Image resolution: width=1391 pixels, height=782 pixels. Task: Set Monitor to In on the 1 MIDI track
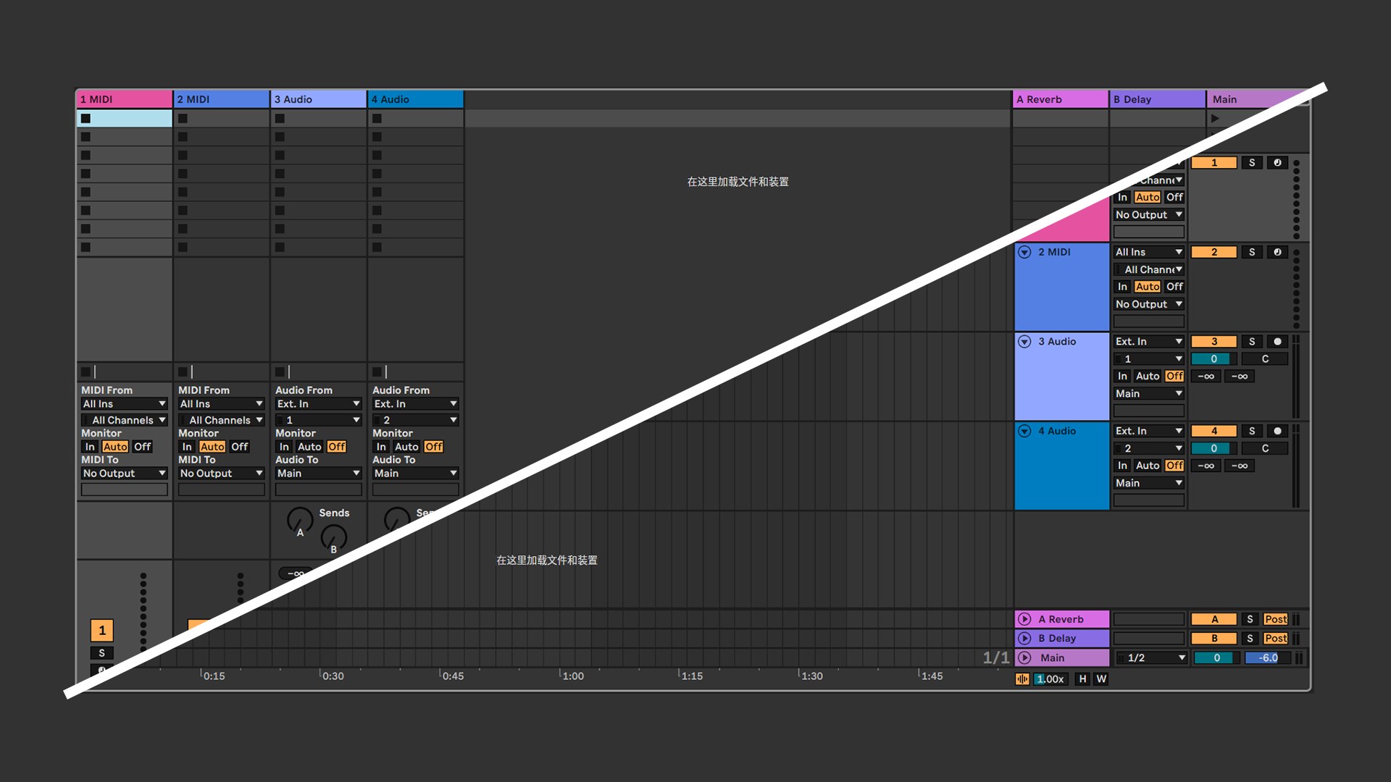[89, 447]
